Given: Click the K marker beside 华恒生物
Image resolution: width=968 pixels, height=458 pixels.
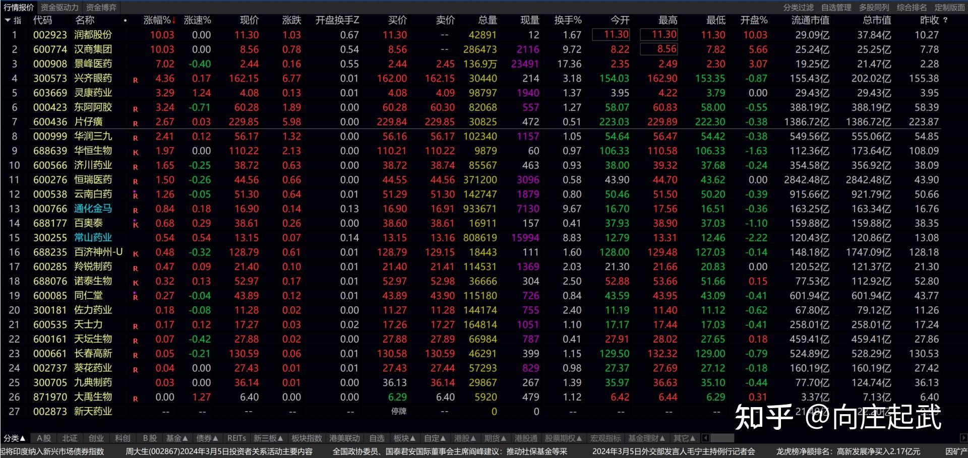Looking at the screenshot, I should tap(135, 152).
